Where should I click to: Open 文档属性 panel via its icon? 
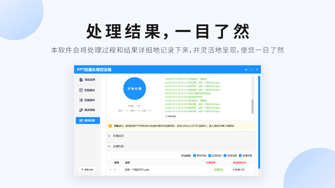click(x=81, y=90)
